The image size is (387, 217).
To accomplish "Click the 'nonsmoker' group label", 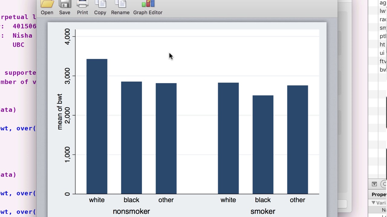I will (x=131, y=211).
